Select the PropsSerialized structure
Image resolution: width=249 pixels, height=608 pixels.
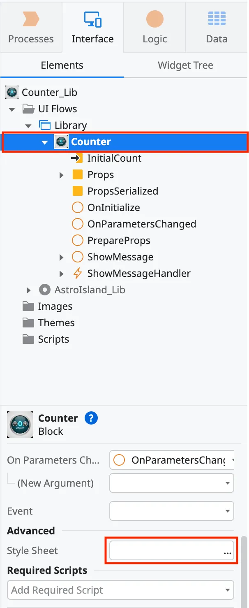78,191
